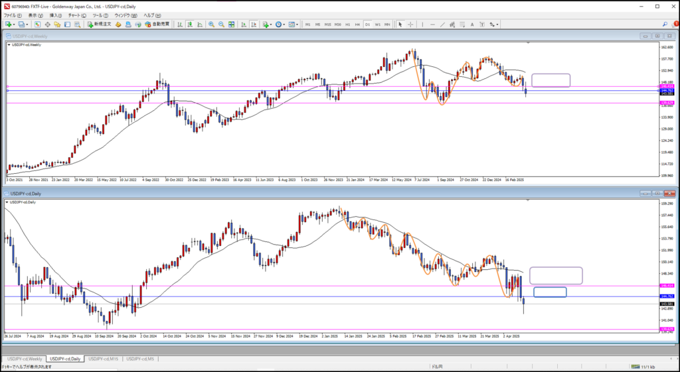Open the MetaEditor book icon
680x372 pixels.
click(118, 25)
